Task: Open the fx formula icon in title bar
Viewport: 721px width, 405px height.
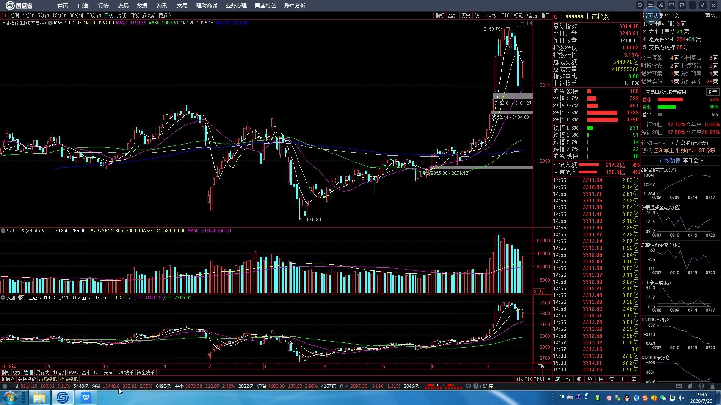Action: tap(661, 5)
